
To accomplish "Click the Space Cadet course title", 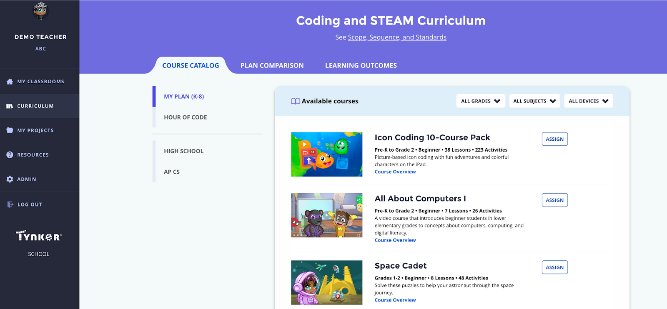I will pos(401,266).
